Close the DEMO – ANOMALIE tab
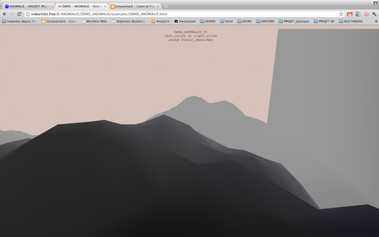The height and width of the screenshot is (237, 379). (105, 6)
